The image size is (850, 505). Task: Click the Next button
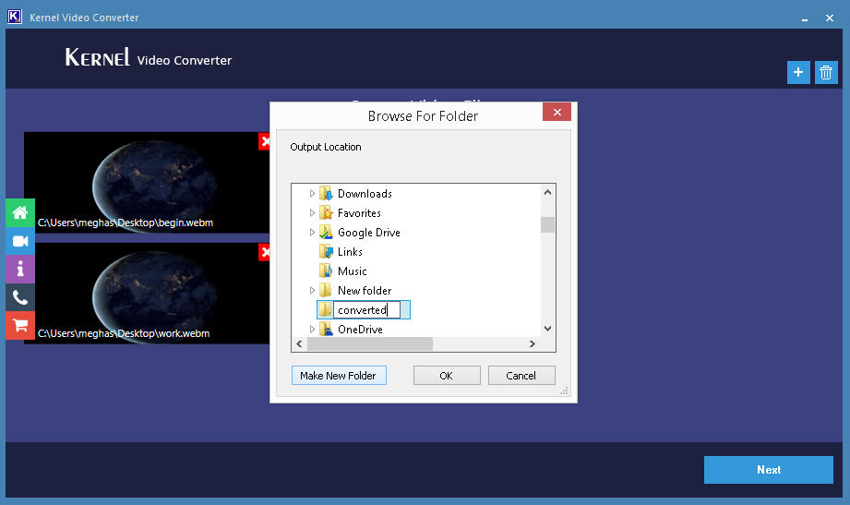768,470
